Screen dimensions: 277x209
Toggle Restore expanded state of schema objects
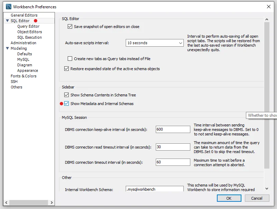pyautogui.click(x=66, y=68)
